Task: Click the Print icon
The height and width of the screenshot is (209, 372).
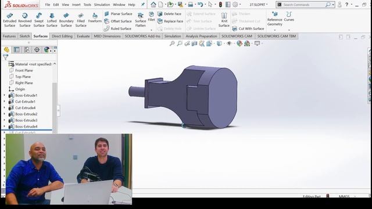Action: pyautogui.click(x=191, y=5)
